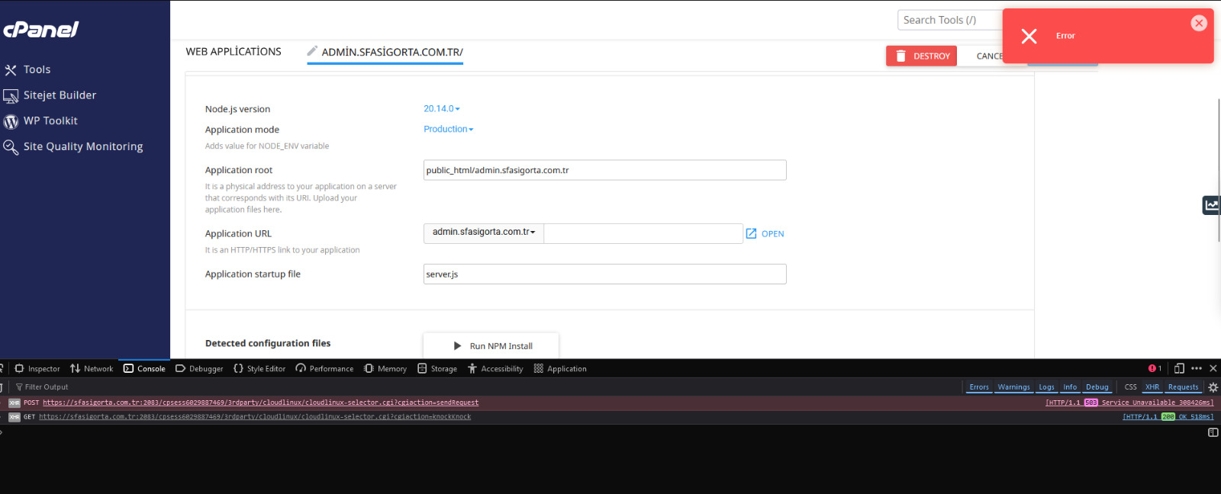This screenshot has height=494, width=1221.
Task: Open the Production application mode dropdown
Action: 449,129
